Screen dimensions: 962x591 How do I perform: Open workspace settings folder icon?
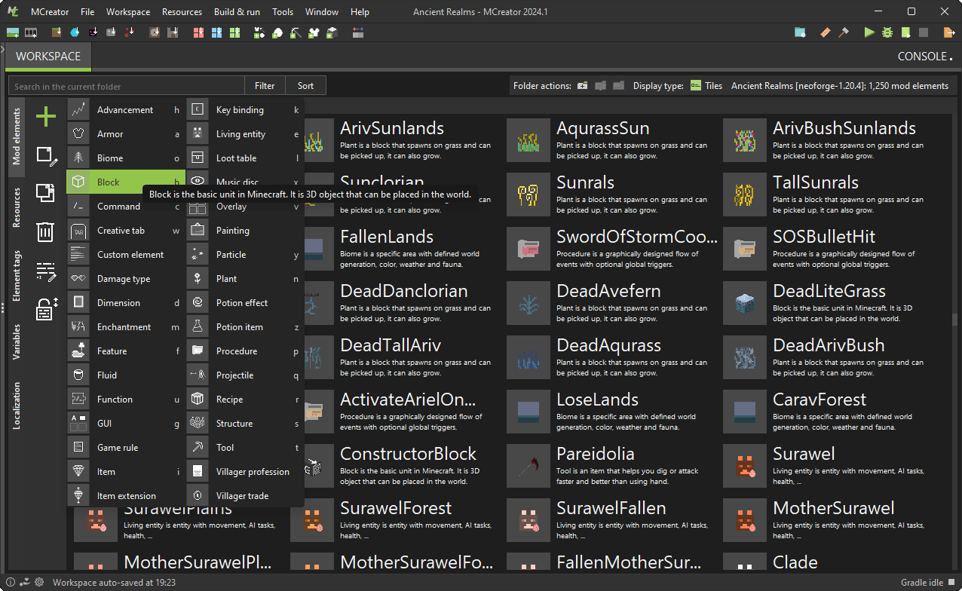(800, 32)
